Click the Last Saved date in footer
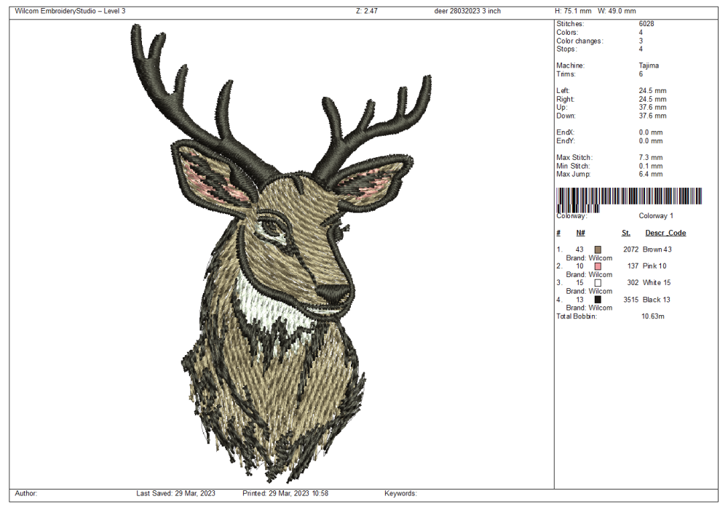This screenshot has width=728, height=515. (175, 493)
